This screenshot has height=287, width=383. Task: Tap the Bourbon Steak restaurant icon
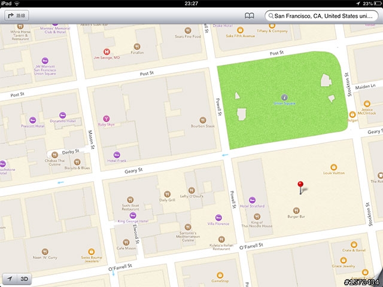tap(203, 120)
